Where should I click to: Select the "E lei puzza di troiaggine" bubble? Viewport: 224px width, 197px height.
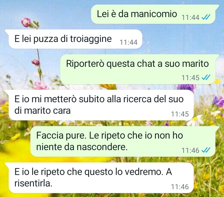73,39
